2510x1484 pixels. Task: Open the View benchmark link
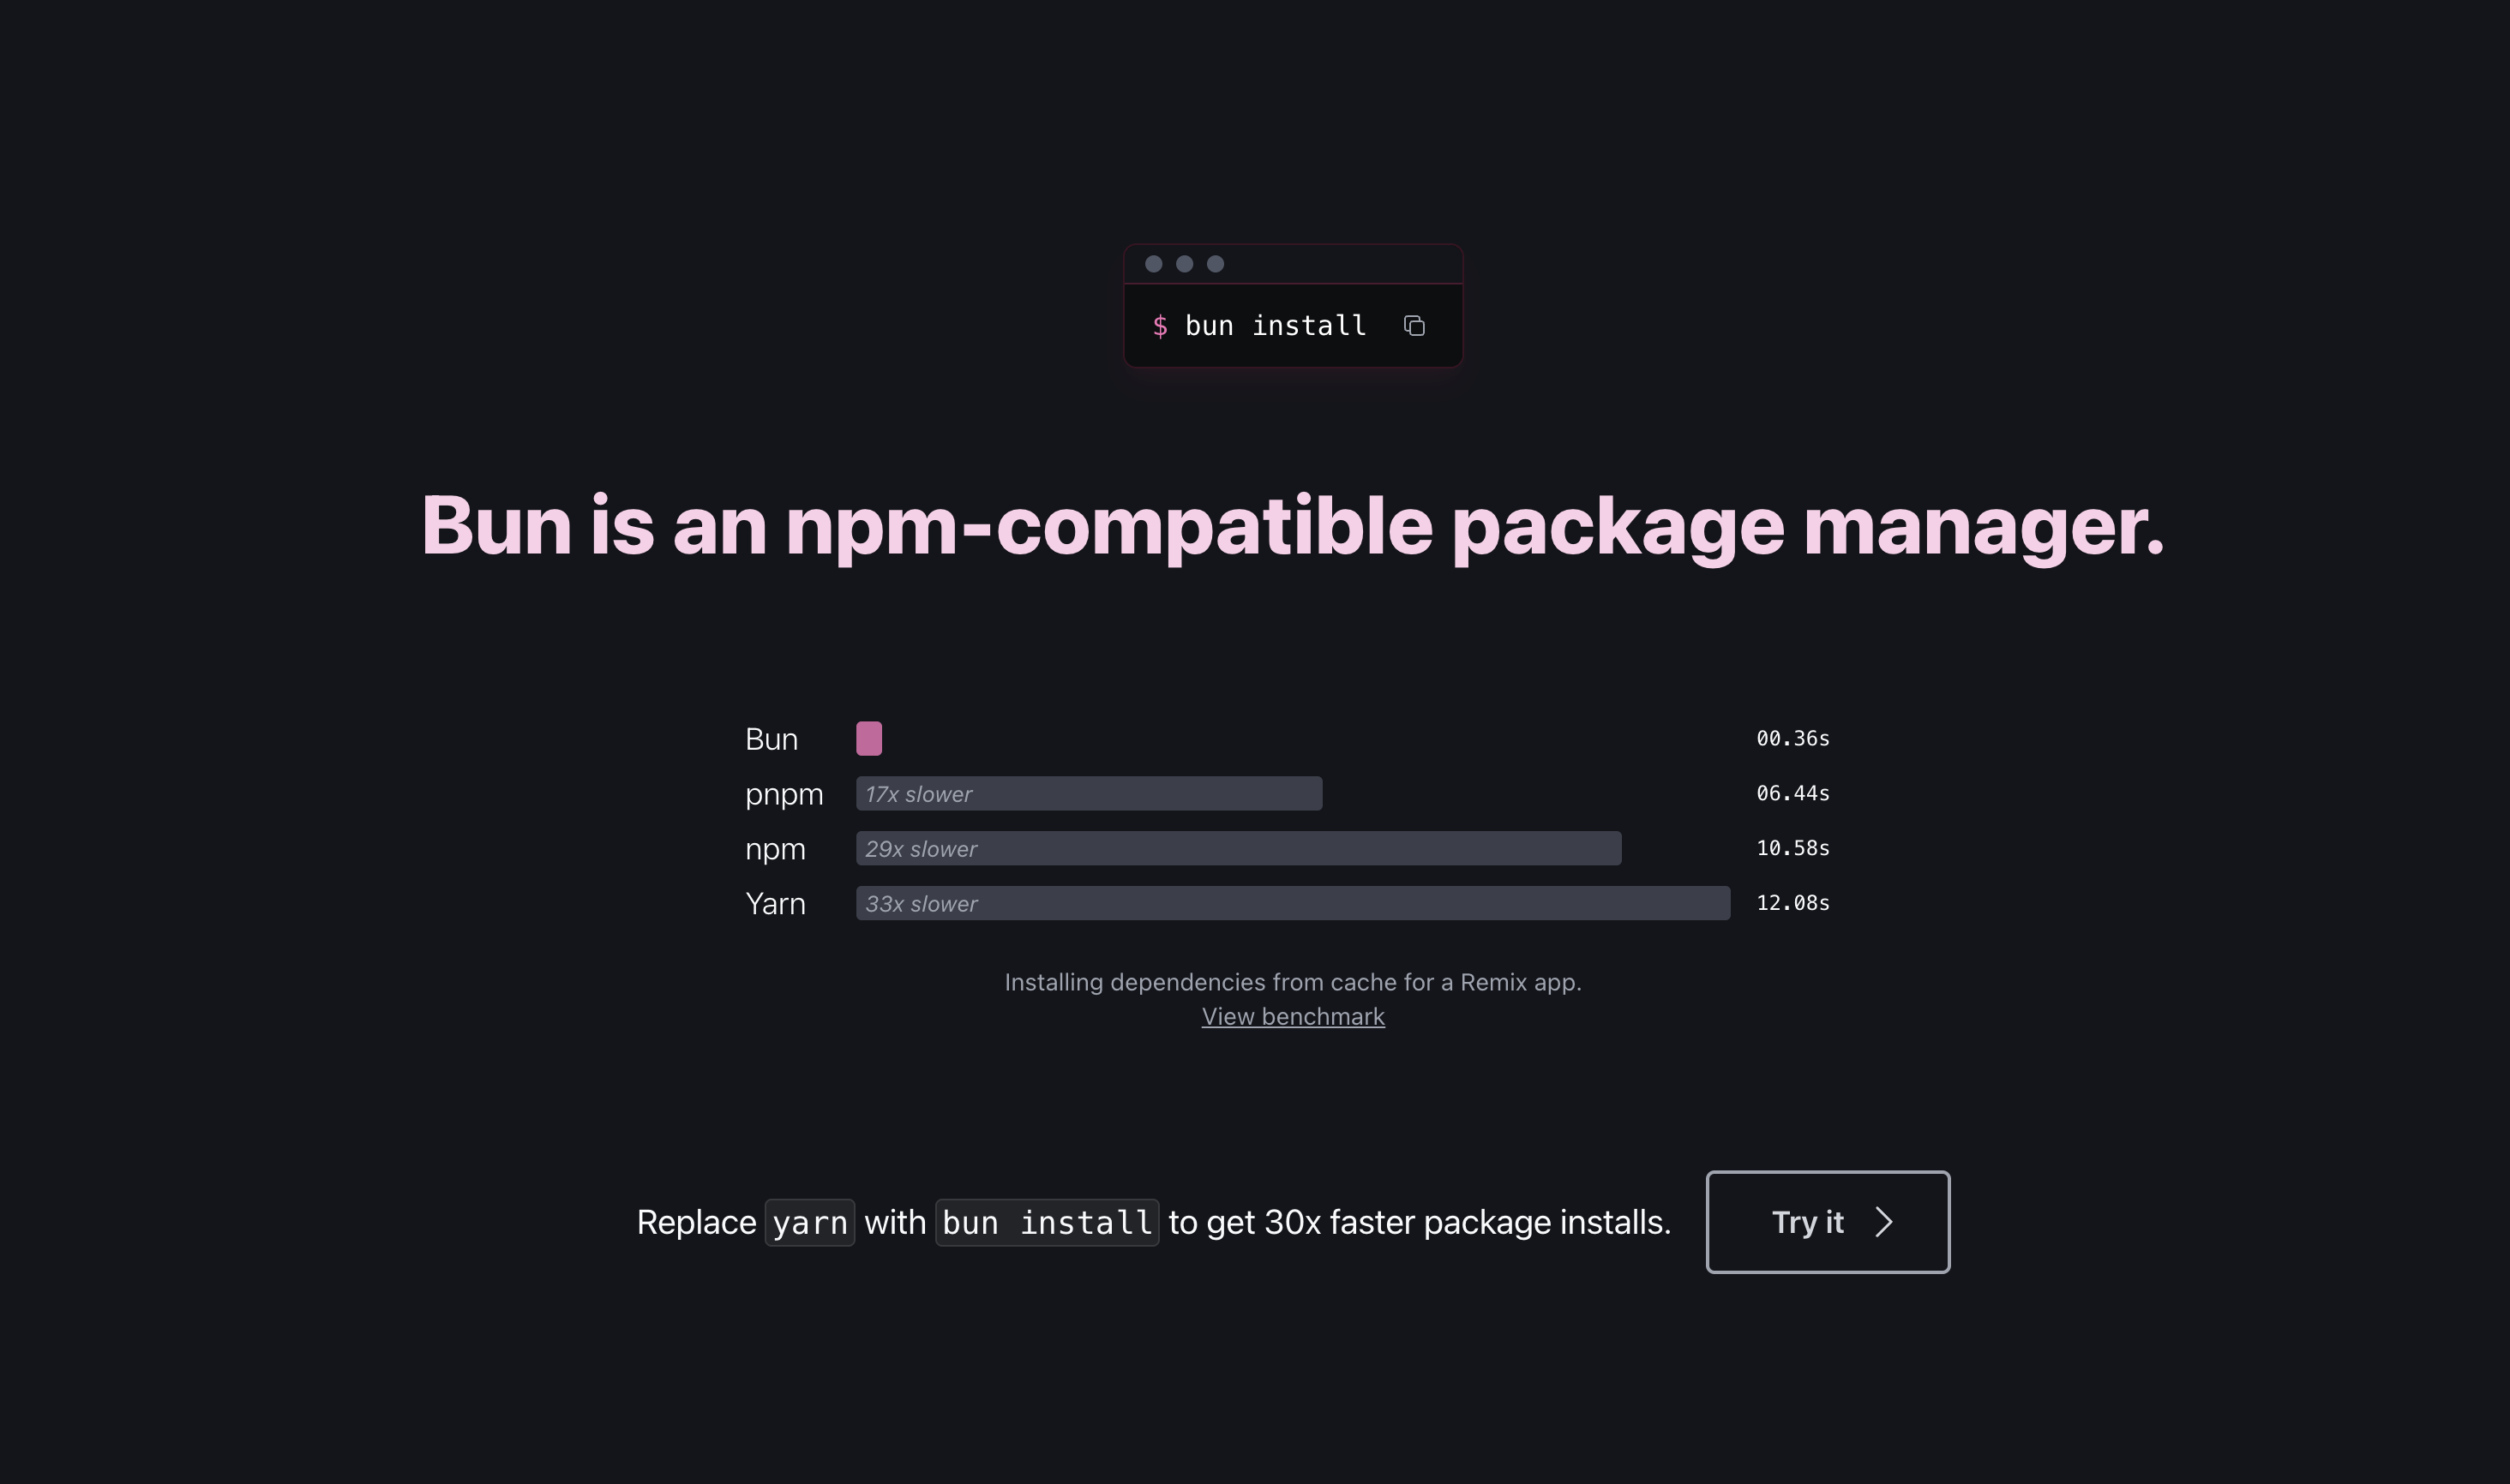click(1293, 1017)
